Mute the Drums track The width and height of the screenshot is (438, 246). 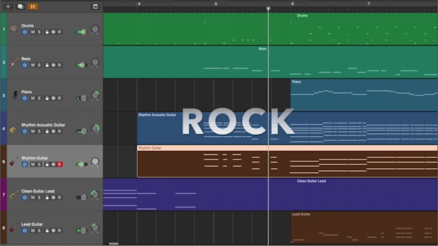[x=33, y=32]
